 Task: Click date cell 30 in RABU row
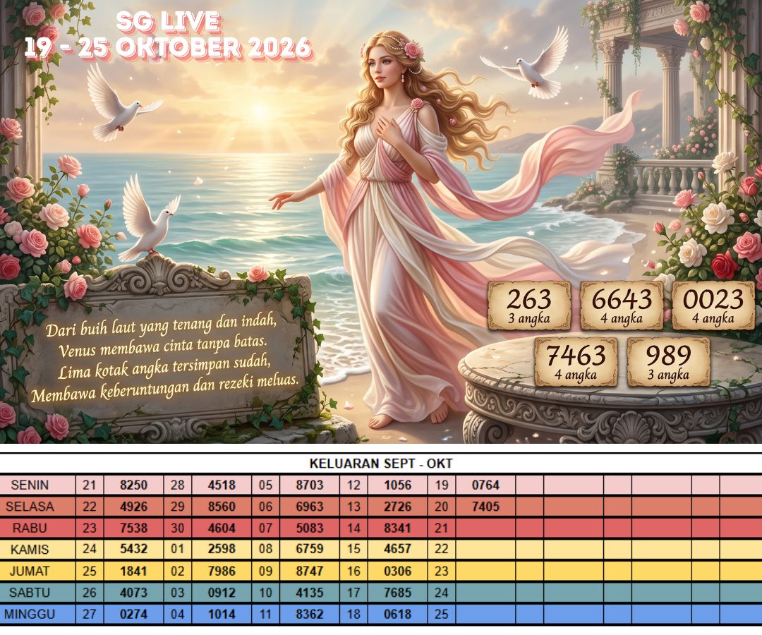tap(177, 528)
